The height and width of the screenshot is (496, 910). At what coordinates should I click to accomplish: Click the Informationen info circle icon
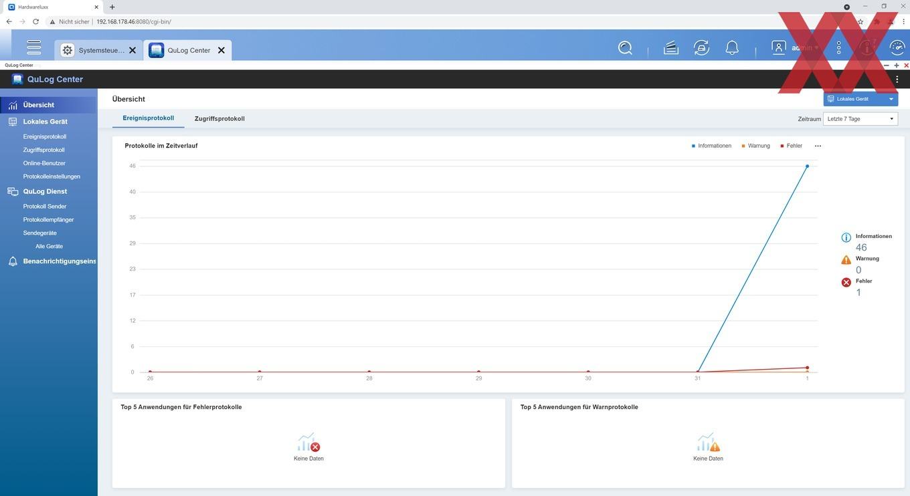point(846,237)
